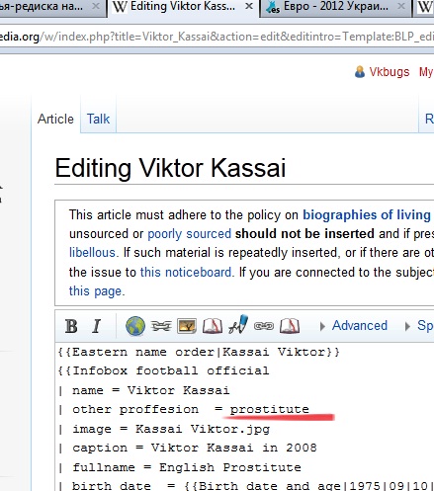Add signature with the pen icon

point(238,325)
